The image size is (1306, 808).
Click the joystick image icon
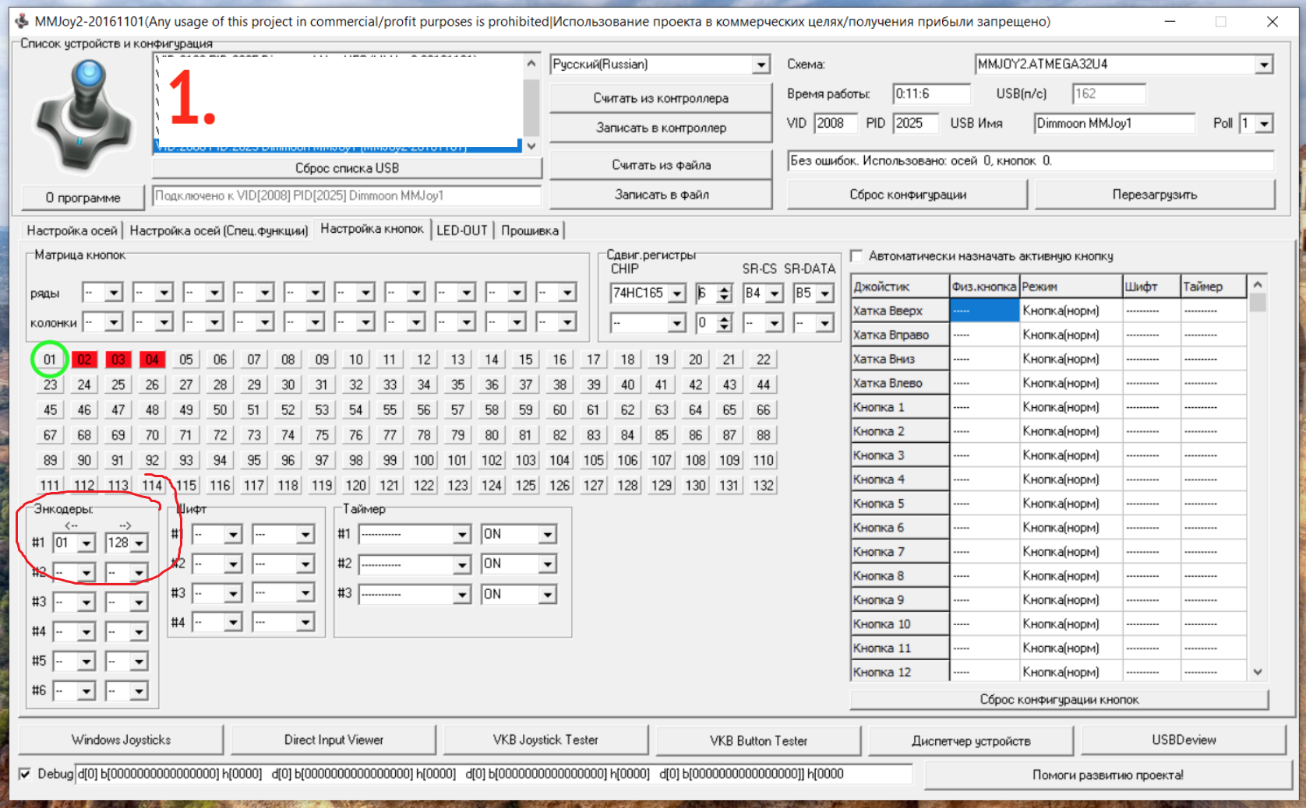pos(85,115)
